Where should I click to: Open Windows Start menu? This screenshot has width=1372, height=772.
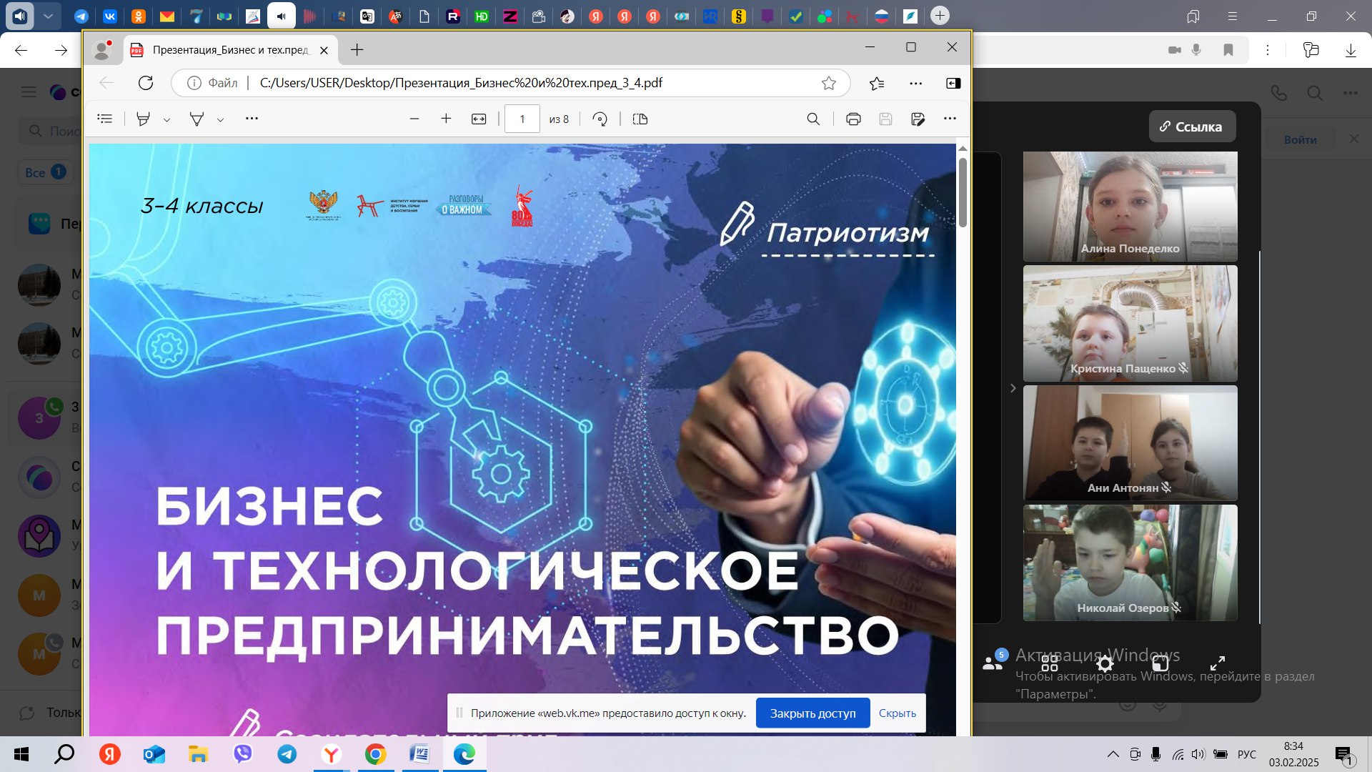coord(21,754)
